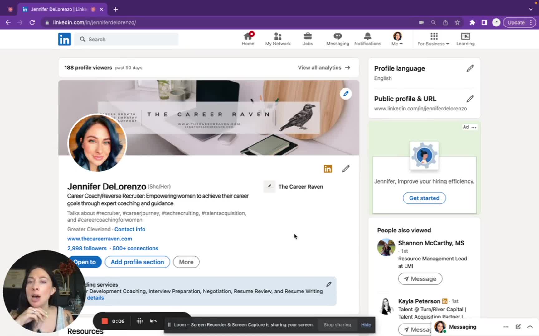Viewport: 539px width, 336px height.
Task: Reload the page
Action: [32, 22]
